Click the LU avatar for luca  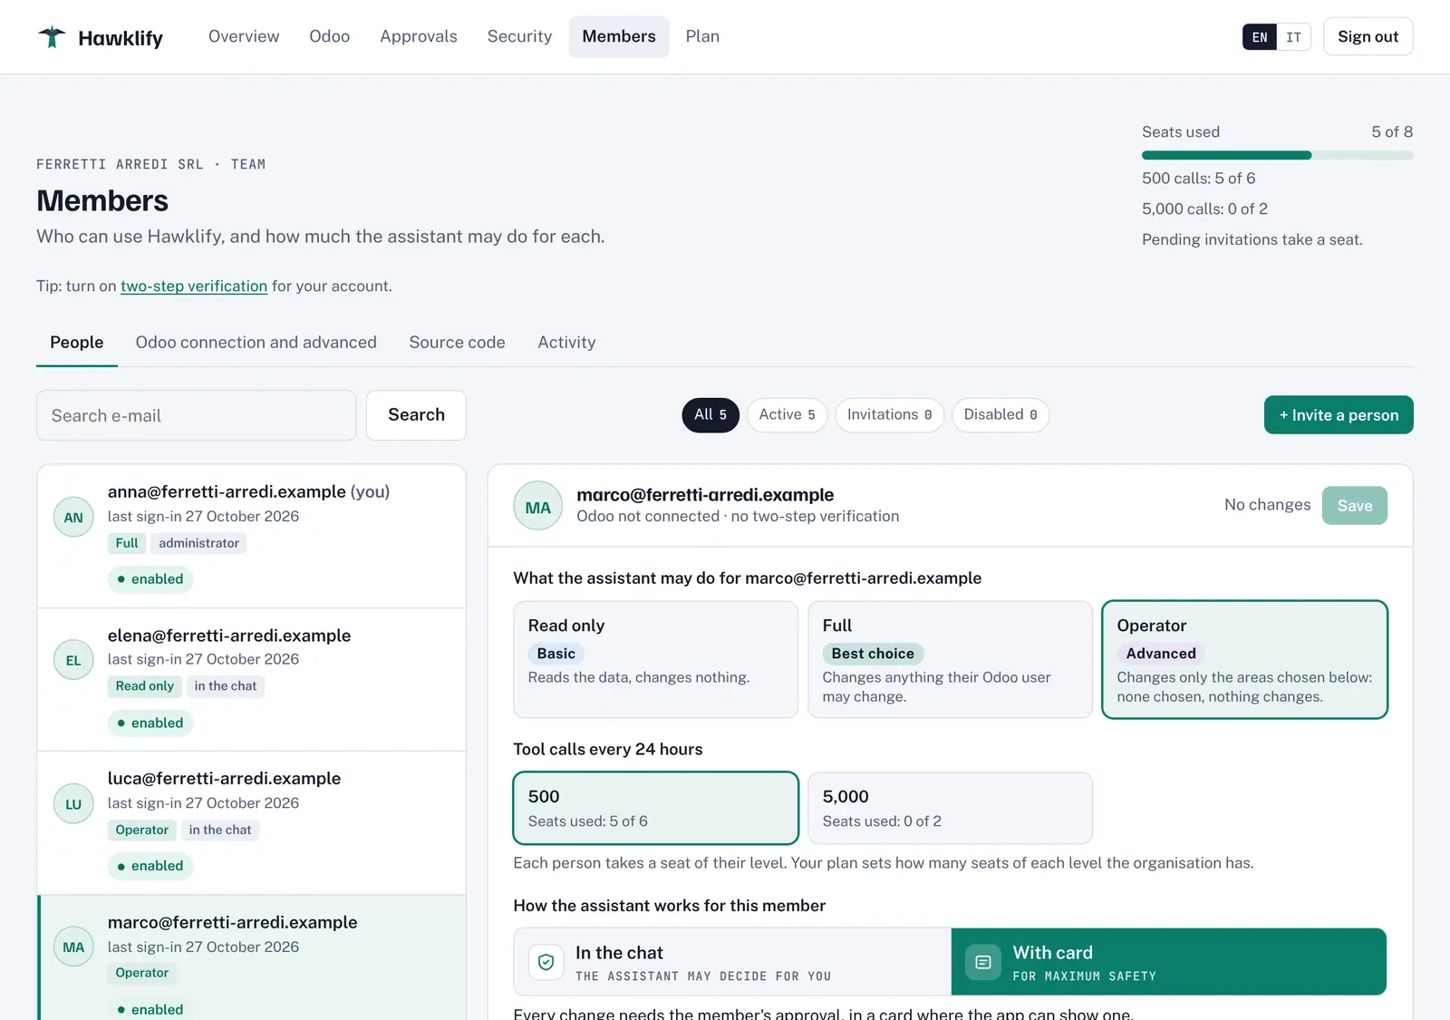(x=73, y=804)
